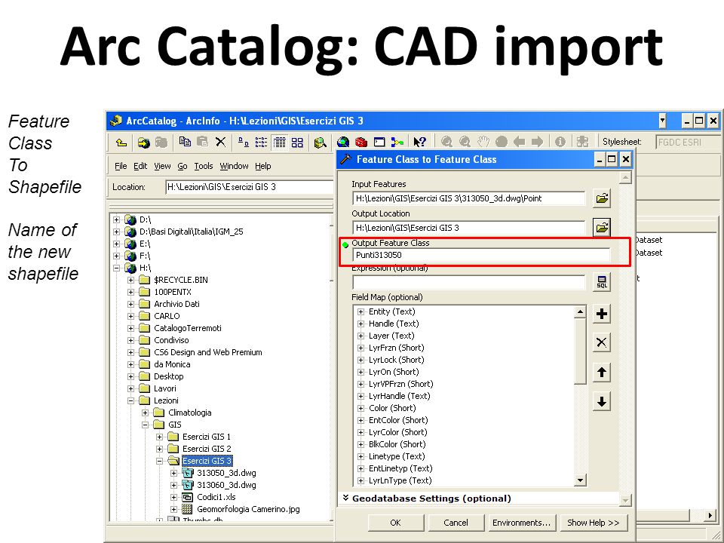
Task: Browse for Output Location folder icon
Action: click(x=602, y=228)
